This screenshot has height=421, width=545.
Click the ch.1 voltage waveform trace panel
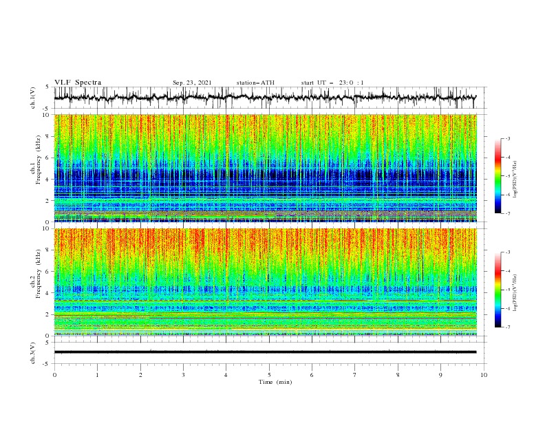tap(270, 98)
